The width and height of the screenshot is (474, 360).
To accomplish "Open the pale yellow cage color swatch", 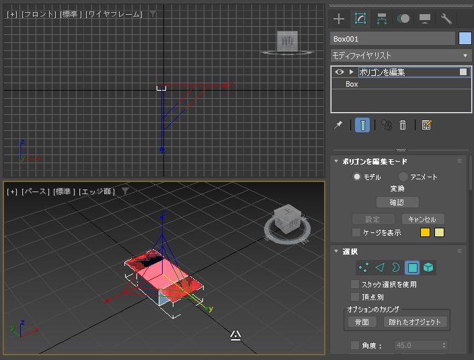I will point(439,232).
